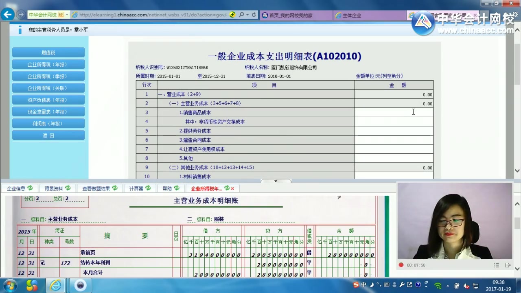Refresh the 背景资料 tab via green icon
This screenshot has width=521, height=293.
pyautogui.click(x=68, y=188)
